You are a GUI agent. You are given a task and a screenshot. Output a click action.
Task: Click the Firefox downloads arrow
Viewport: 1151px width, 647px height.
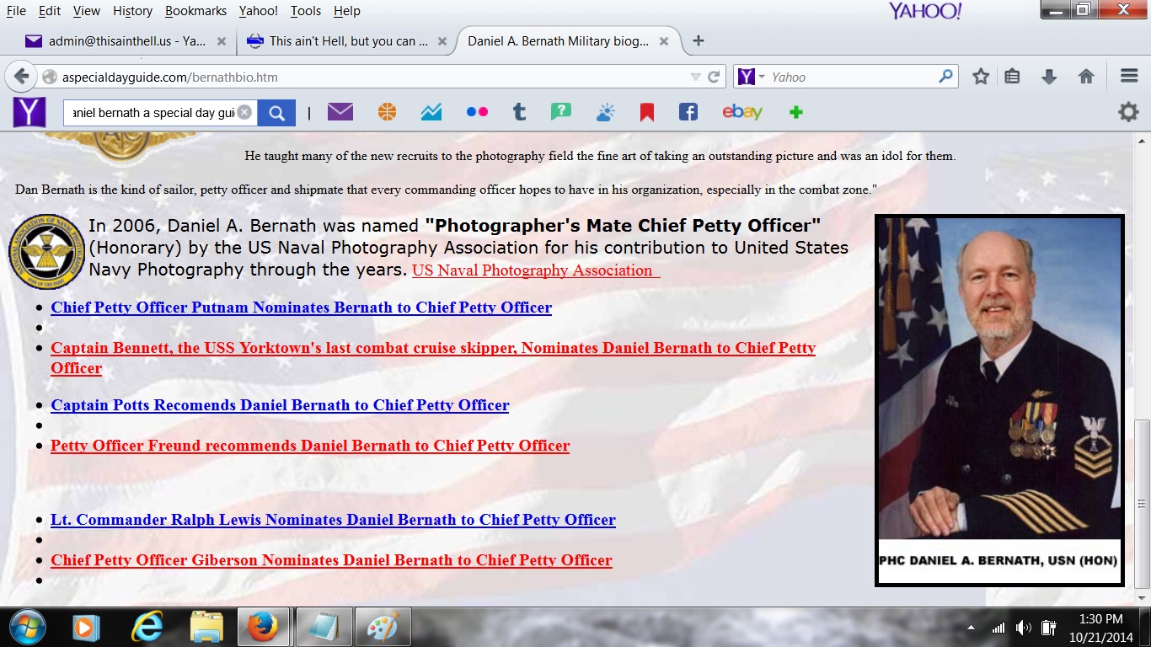(x=1049, y=77)
